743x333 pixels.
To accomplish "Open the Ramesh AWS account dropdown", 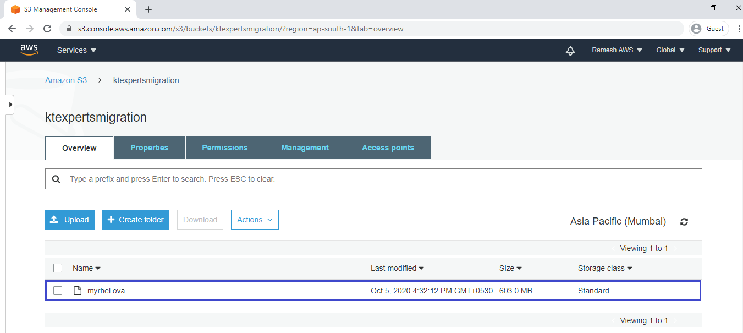I will pos(617,50).
